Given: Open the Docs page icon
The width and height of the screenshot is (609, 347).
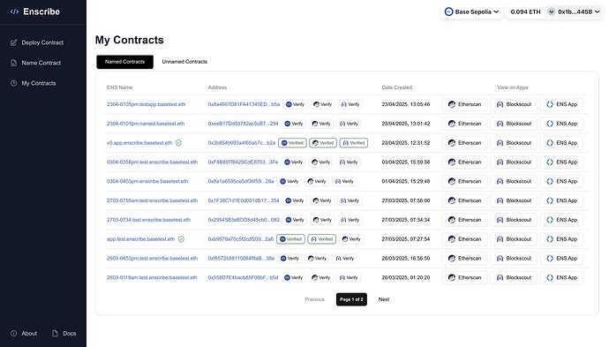Looking at the screenshot, I should pos(55,334).
